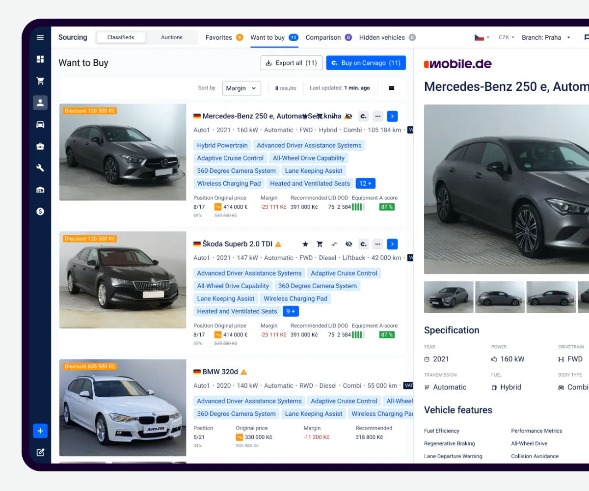Image resolution: width=589 pixels, height=491 pixels.
Task: Click 'Discount 605 980 Kč' badge on BMW photo
Action: pos(90,366)
